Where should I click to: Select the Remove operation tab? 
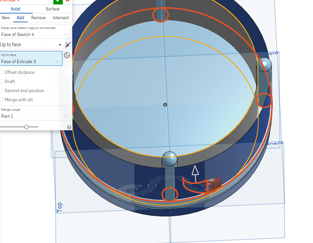pyautogui.click(x=38, y=18)
